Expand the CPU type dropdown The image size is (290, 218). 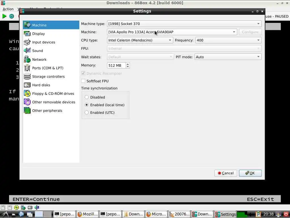140,40
